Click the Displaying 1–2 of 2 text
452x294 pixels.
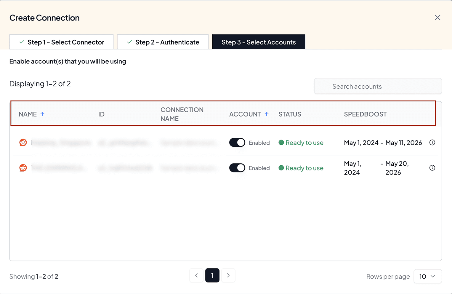click(x=40, y=84)
